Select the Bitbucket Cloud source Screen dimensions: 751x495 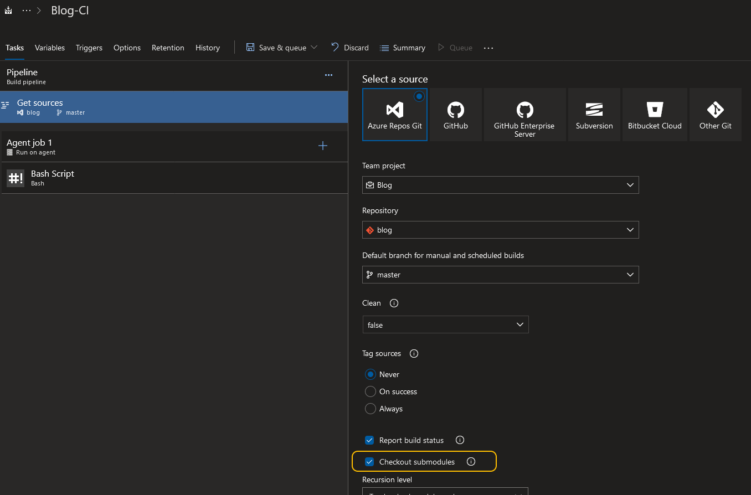click(x=655, y=115)
